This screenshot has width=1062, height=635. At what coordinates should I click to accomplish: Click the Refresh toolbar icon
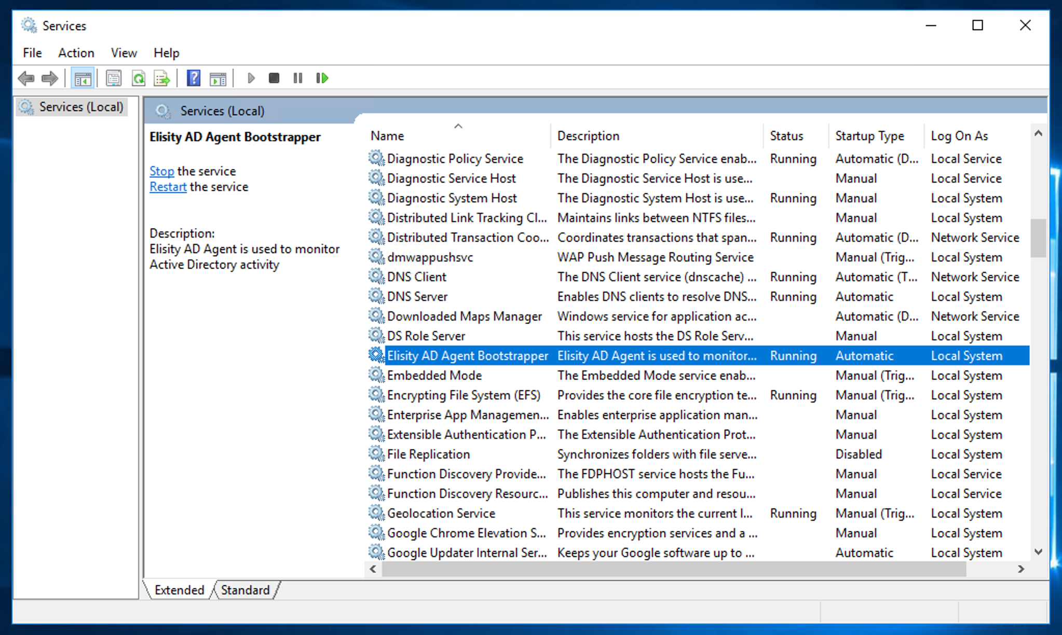click(x=138, y=78)
